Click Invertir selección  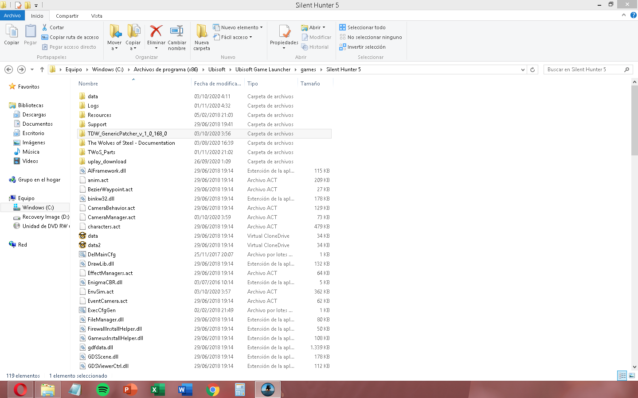362,47
